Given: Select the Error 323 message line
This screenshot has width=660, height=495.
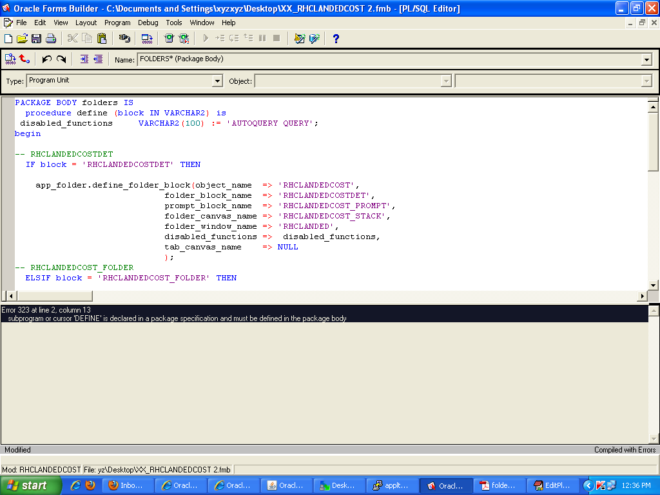Looking at the screenshot, I should [324, 314].
